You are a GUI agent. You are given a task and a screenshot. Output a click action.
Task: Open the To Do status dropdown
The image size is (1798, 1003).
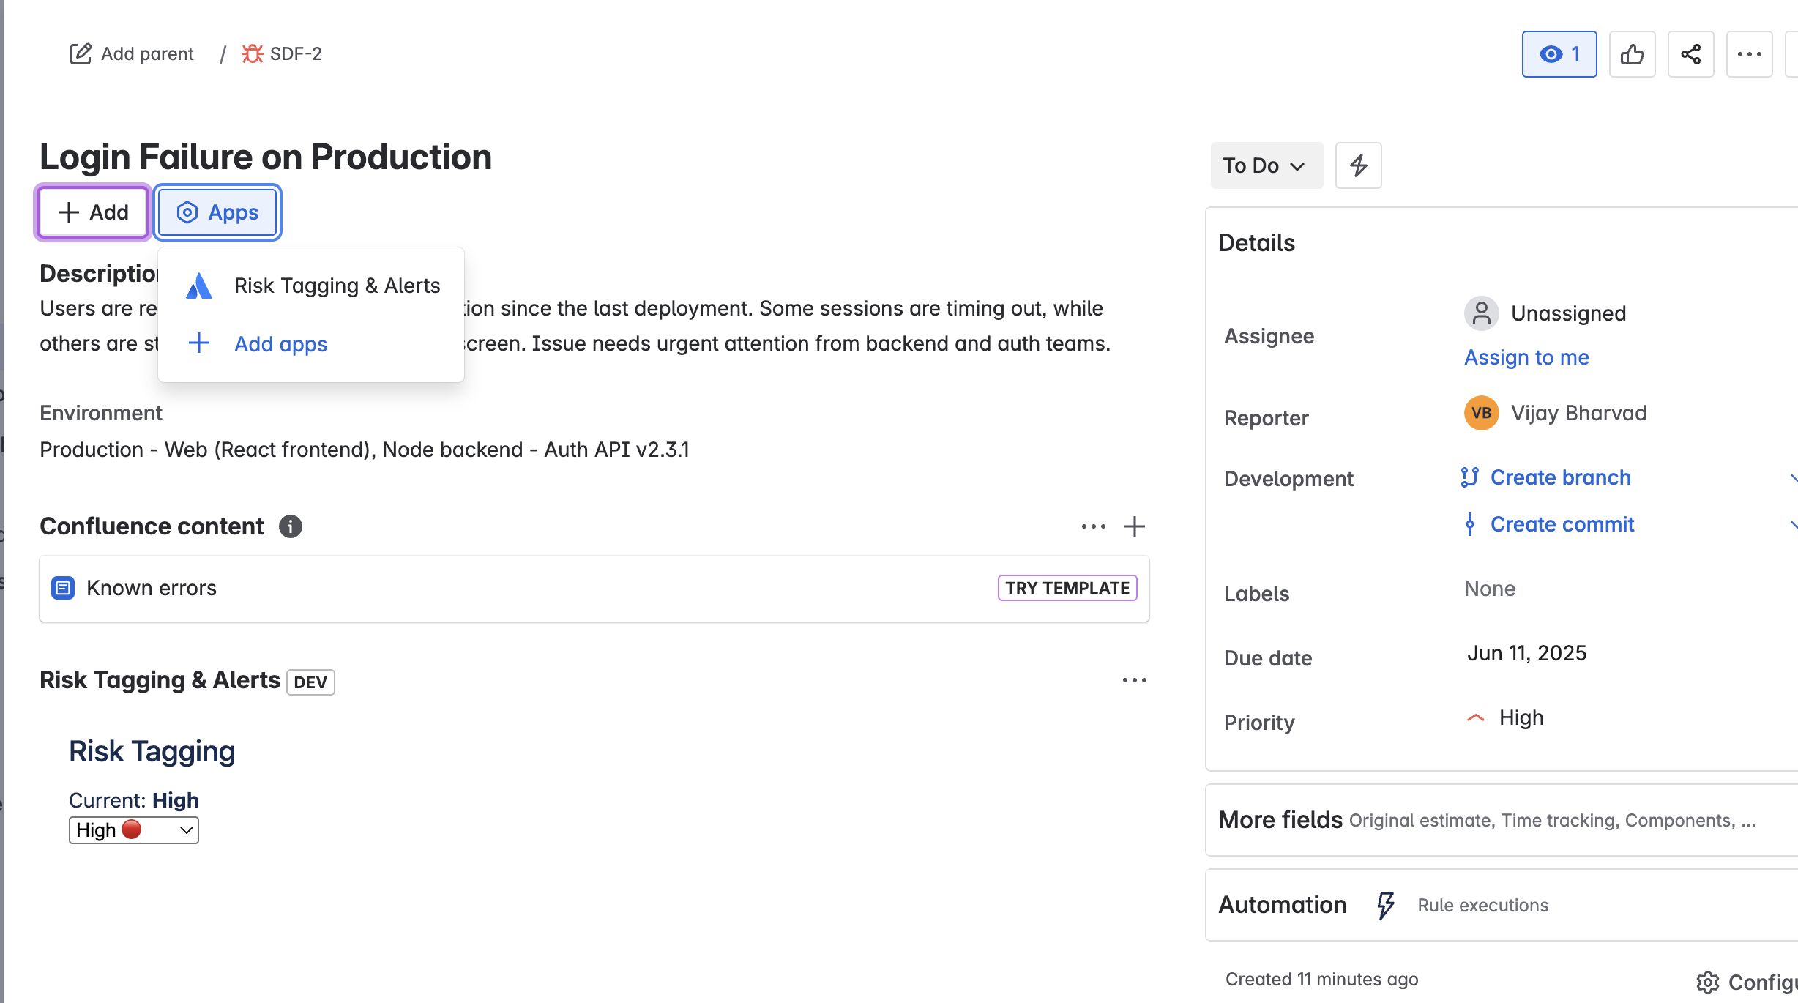click(x=1266, y=165)
